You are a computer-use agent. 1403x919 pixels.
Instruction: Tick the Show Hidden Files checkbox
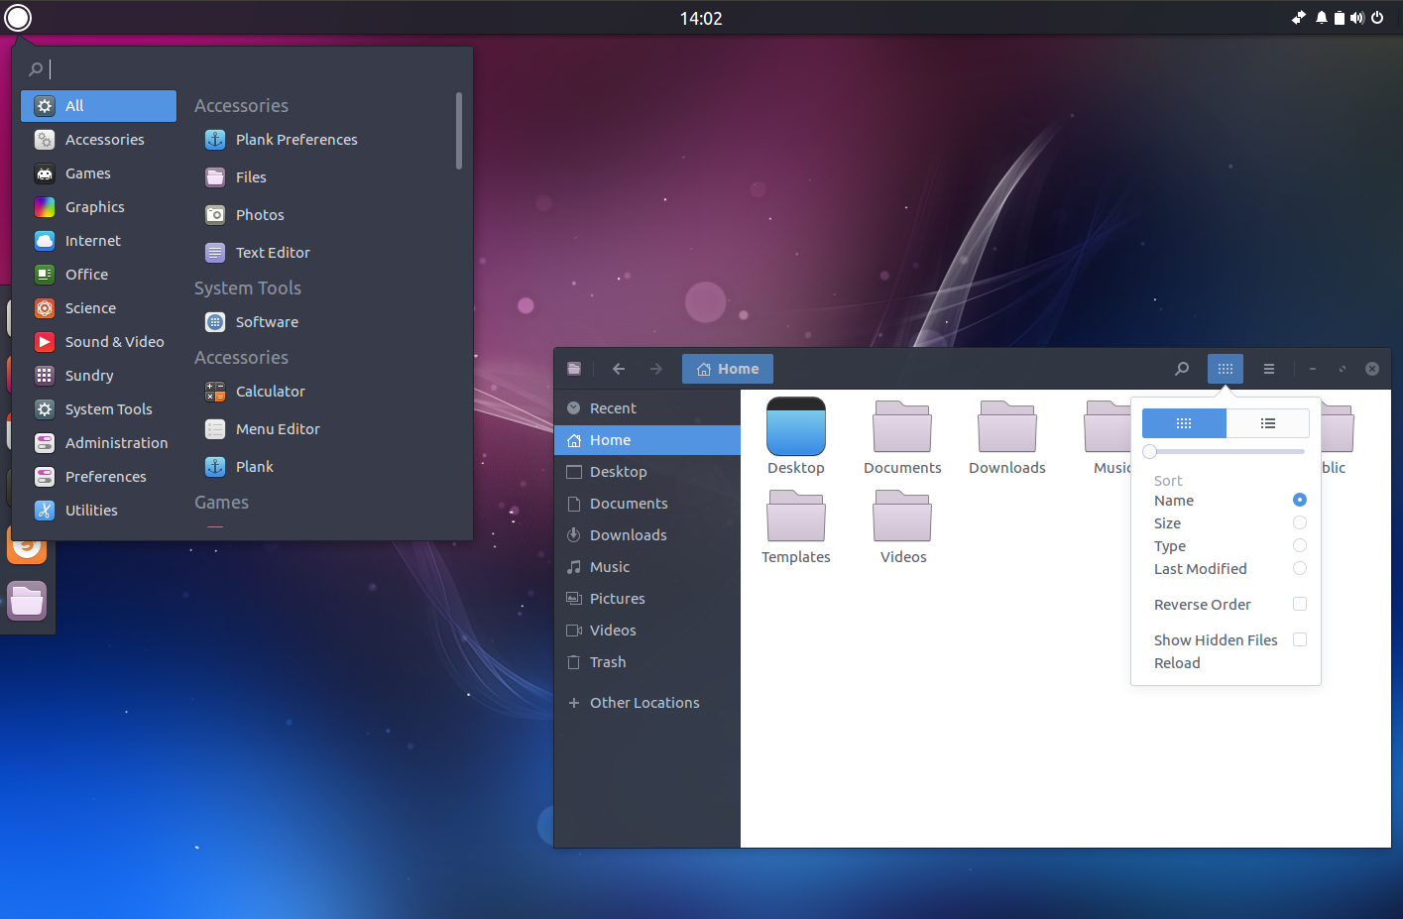point(1300,639)
